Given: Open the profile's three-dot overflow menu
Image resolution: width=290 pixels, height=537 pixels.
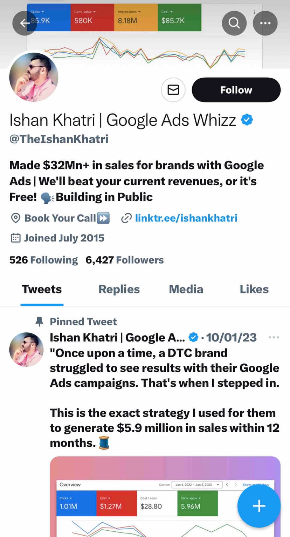Looking at the screenshot, I should pyautogui.click(x=265, y=24).
